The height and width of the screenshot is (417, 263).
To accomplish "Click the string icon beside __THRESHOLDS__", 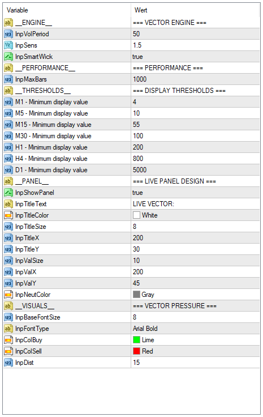I will (8, 91).
